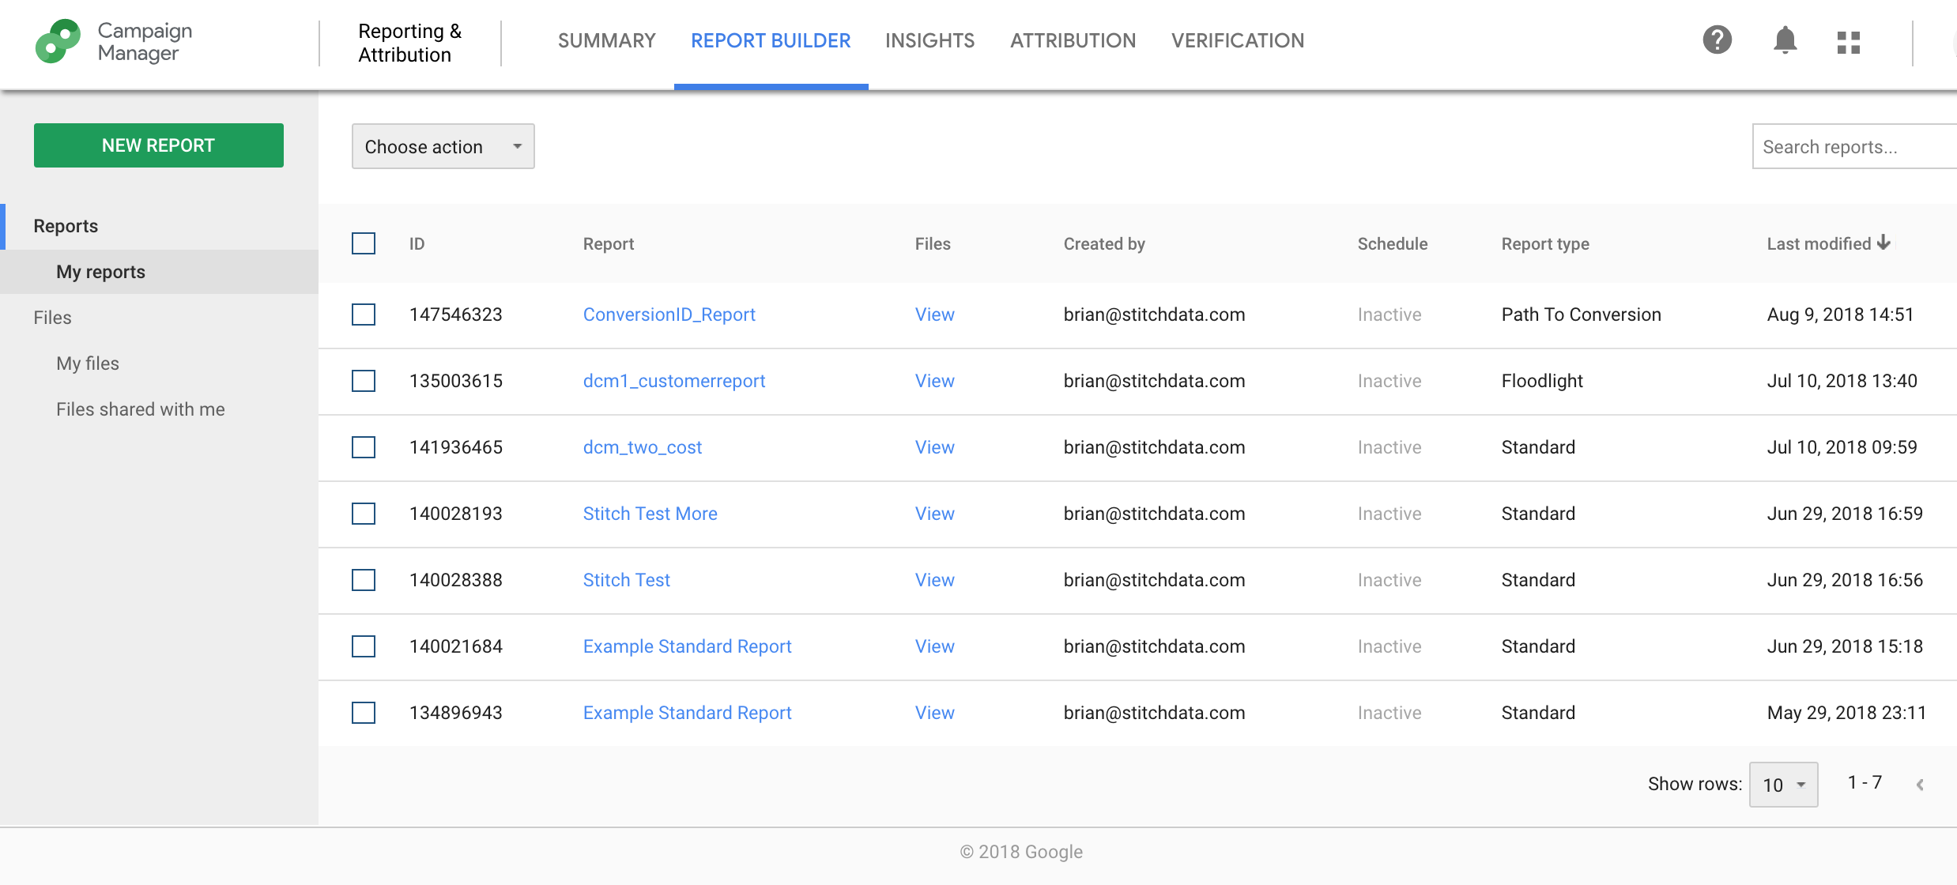Change Show rows using its dropdown

pos(1784,784)
